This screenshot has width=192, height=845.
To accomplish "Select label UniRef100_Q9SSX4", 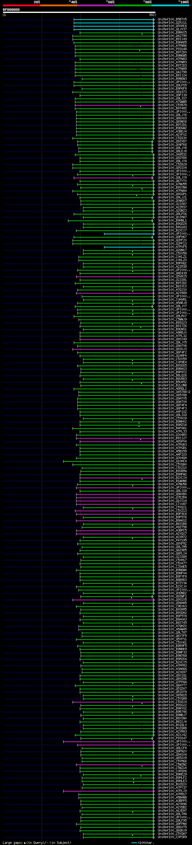I will (x=172, y=168).
